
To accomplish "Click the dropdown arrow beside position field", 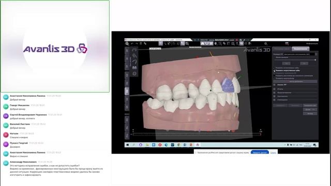I will (316, 54).
